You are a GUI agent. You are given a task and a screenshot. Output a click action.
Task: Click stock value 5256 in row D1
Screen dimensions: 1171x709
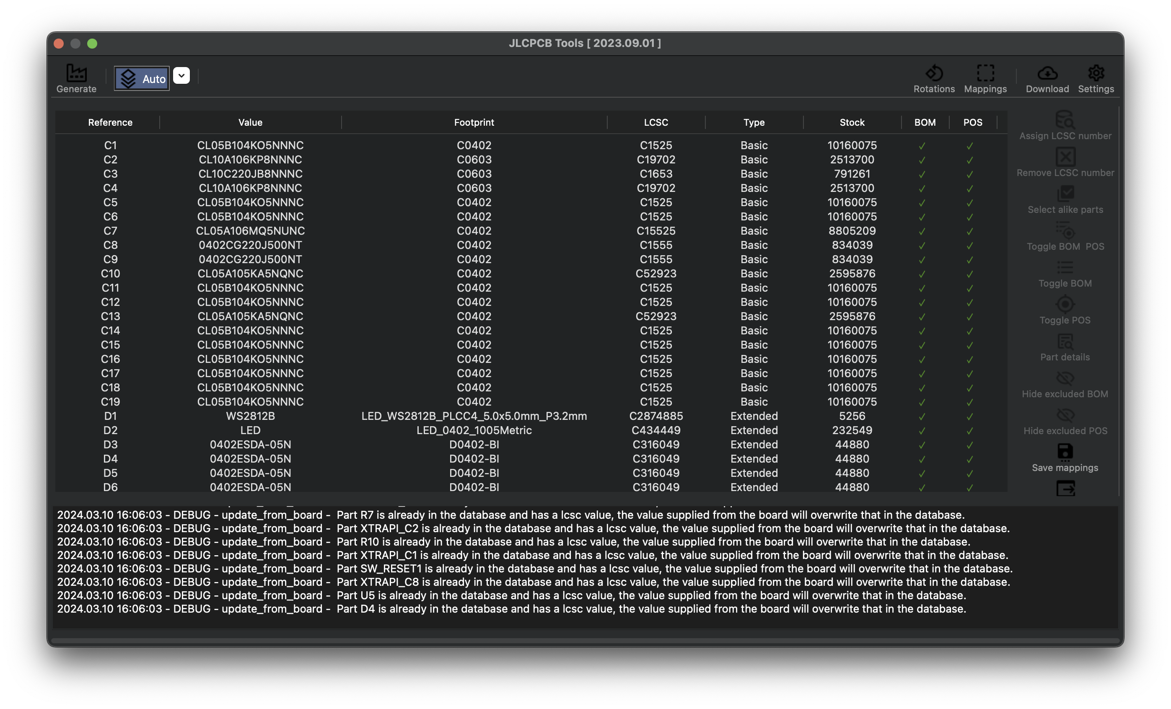point(852,416)
